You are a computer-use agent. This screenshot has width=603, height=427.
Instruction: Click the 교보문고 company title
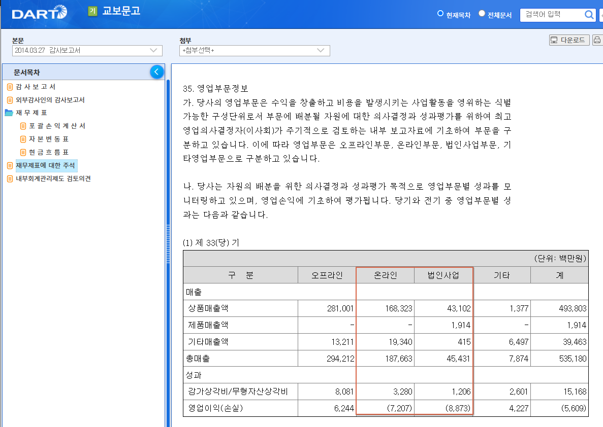click(x=121, y=11)
